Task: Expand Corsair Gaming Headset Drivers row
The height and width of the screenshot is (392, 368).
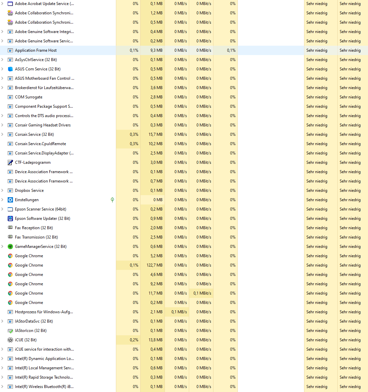Action: (2, 125)
